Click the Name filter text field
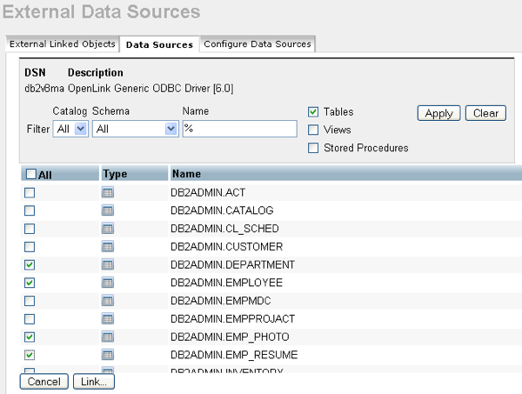 point(239,129)
